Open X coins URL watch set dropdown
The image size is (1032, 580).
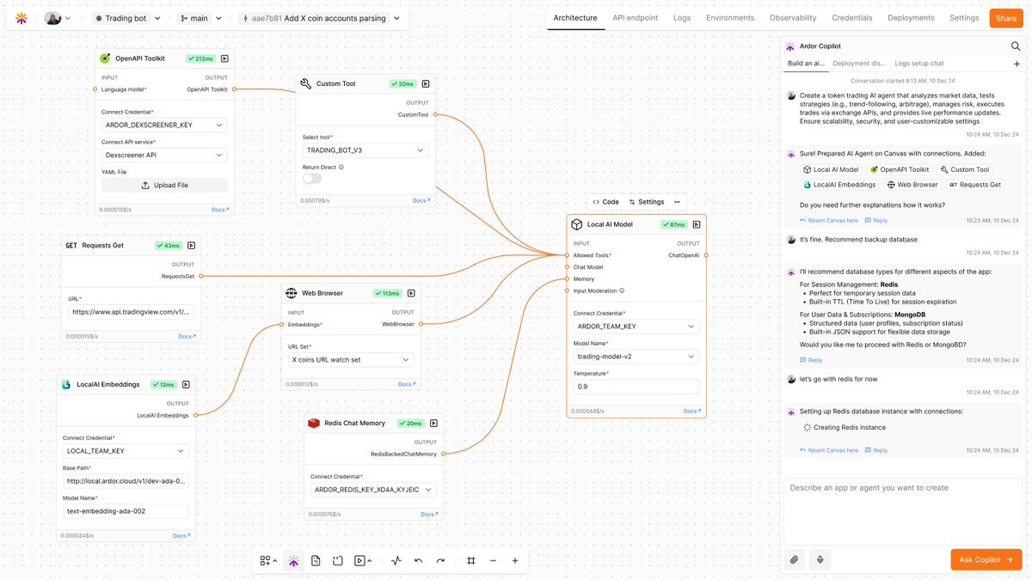coord(351,359)
